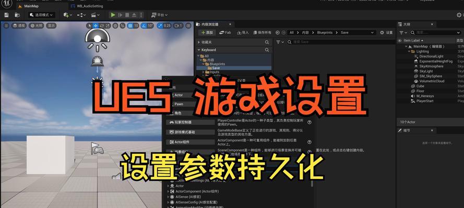Image resolution: width=464 pixels, height=208 pixels.
Task: Open the play options three-dot menu
Action: pyautogui.click(x=141, y=15)
